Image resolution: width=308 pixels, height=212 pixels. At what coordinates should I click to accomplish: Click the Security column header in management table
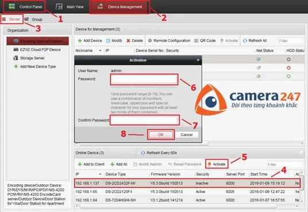(172, 51)
